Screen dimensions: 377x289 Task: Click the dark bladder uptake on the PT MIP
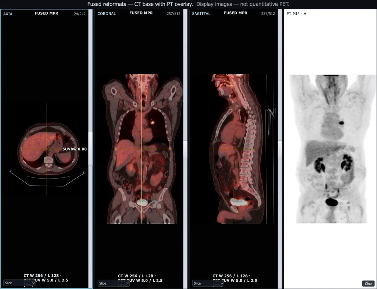pos(332,202)
